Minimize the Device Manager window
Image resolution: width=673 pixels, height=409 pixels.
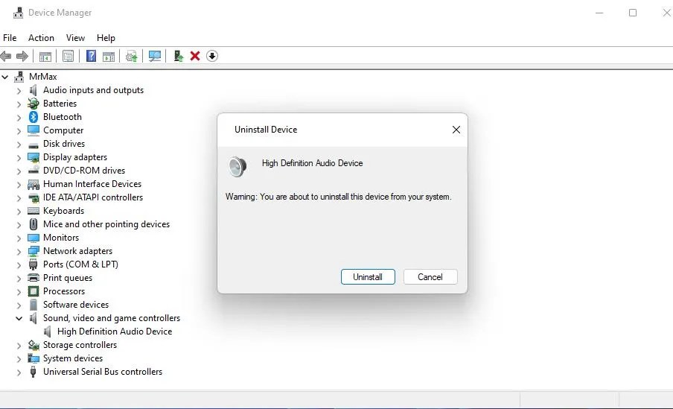[599, 13]
